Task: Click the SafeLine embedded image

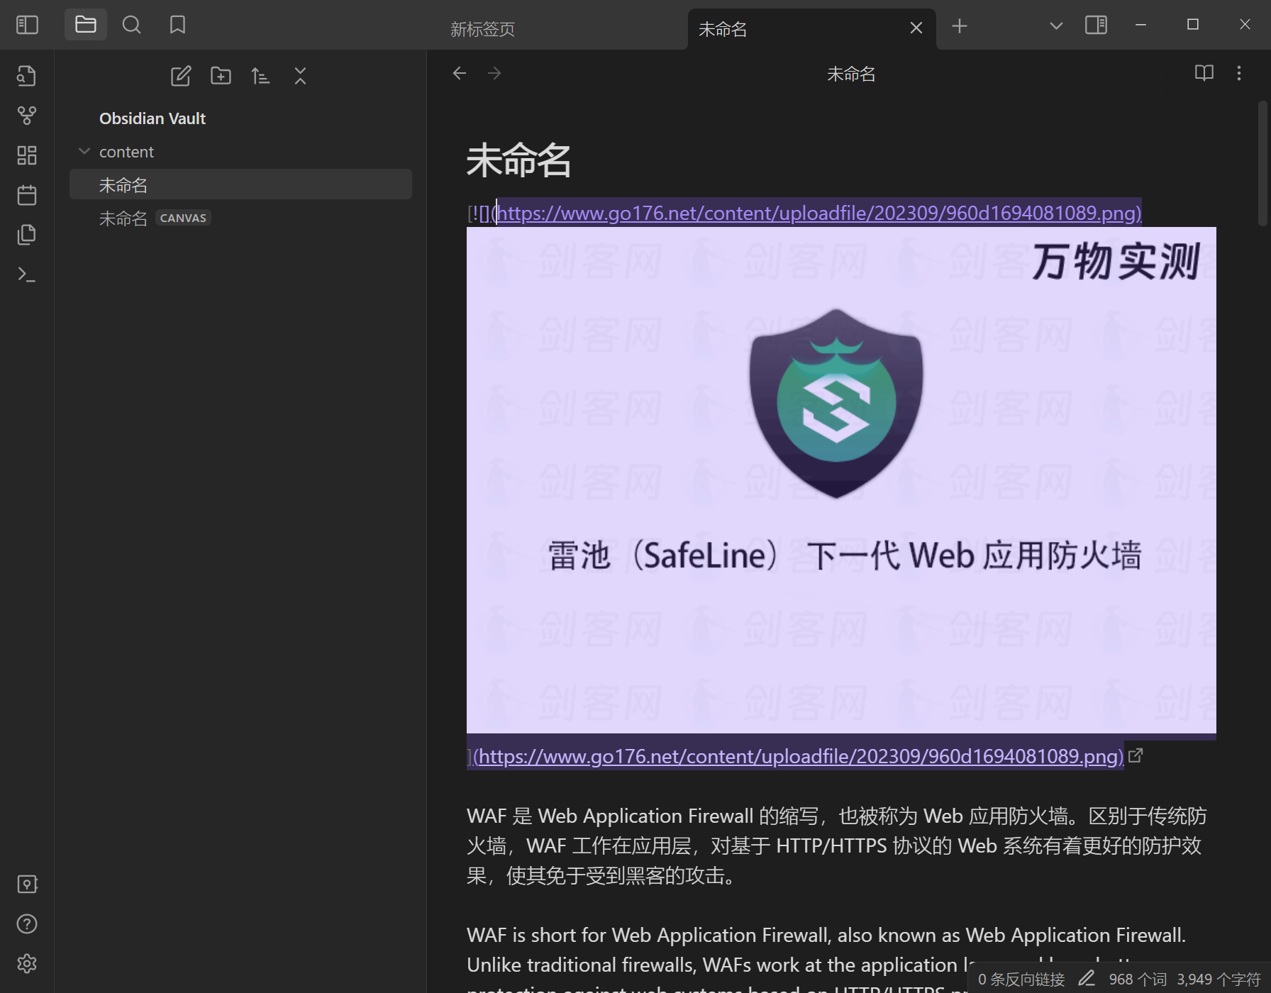Action: coord(841,480)
